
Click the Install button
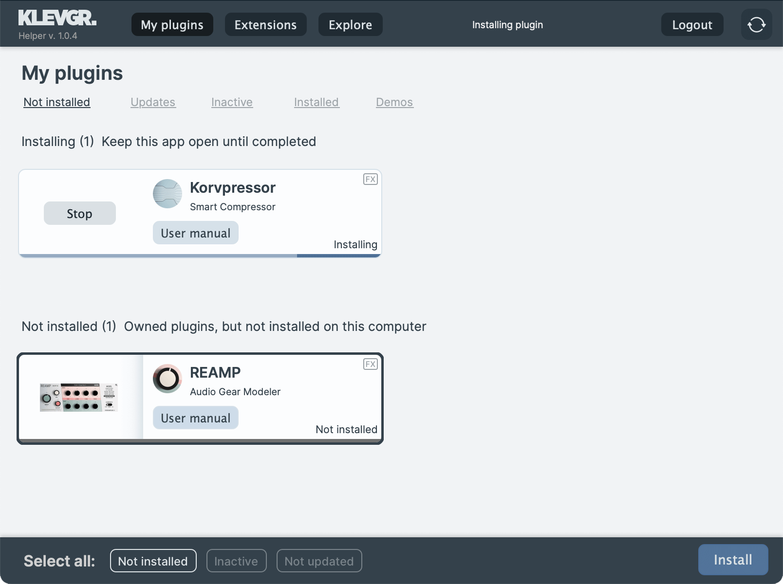click(x=733, y=560)
